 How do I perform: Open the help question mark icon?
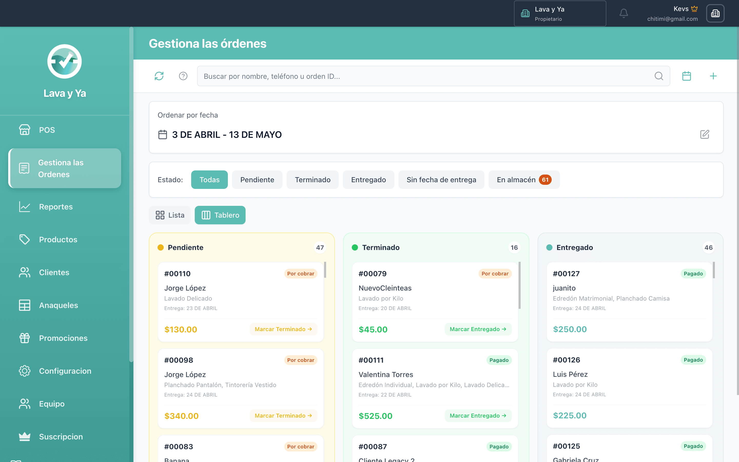pos(183,76)
